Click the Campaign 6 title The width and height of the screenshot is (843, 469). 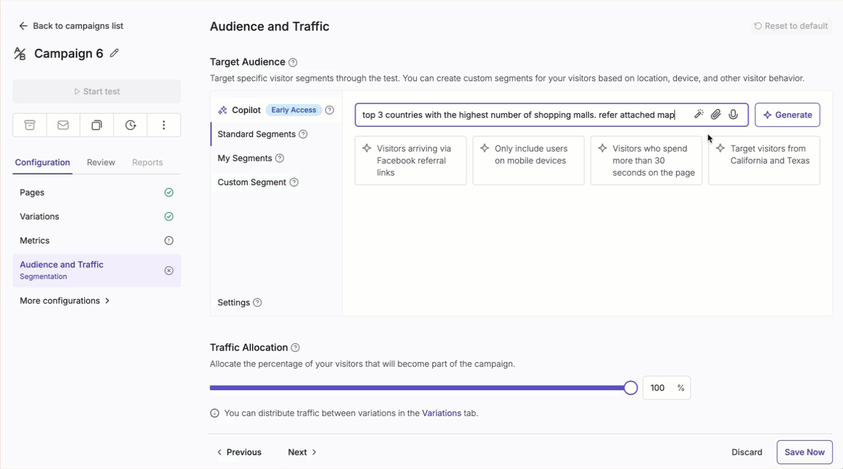pyautogui.click(x=69, y=54)
